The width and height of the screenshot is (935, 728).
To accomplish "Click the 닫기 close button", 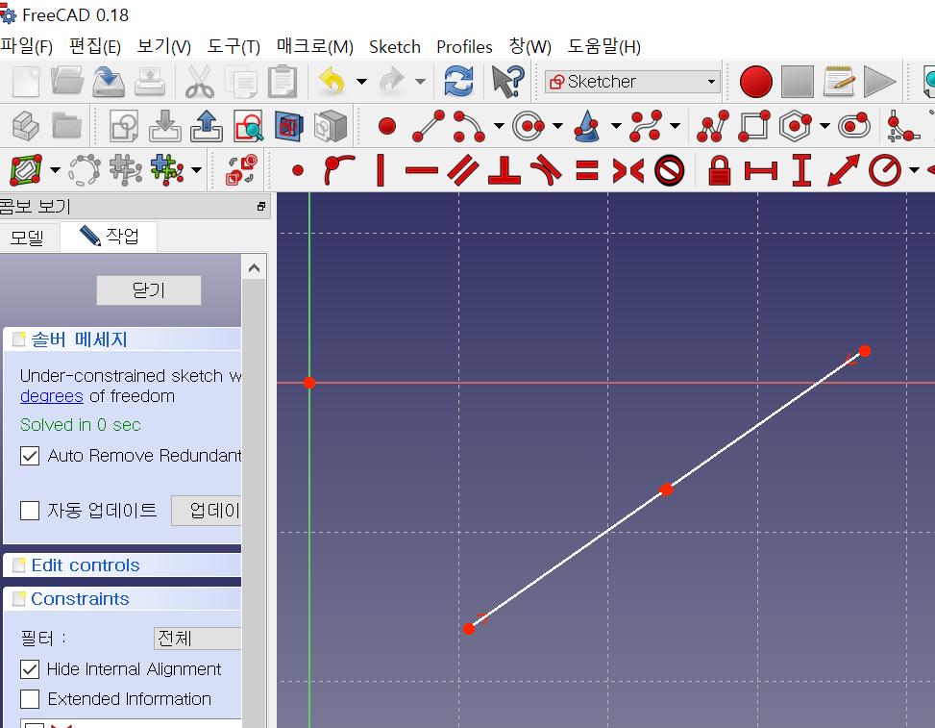I will click(x=149, y=290).
